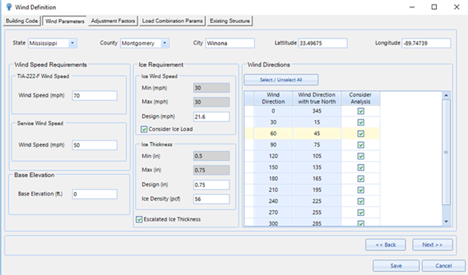468x275 pixels.
Task: Click the Select / Unselect All button
Action: pos(280,80)
